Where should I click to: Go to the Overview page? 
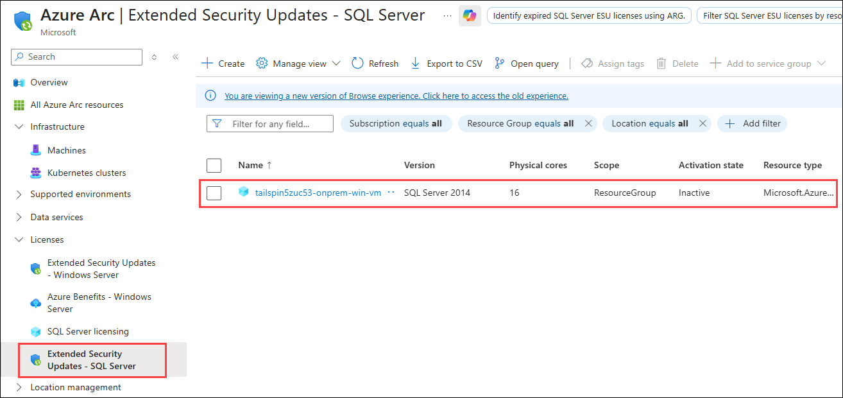[x=47, y=82]
